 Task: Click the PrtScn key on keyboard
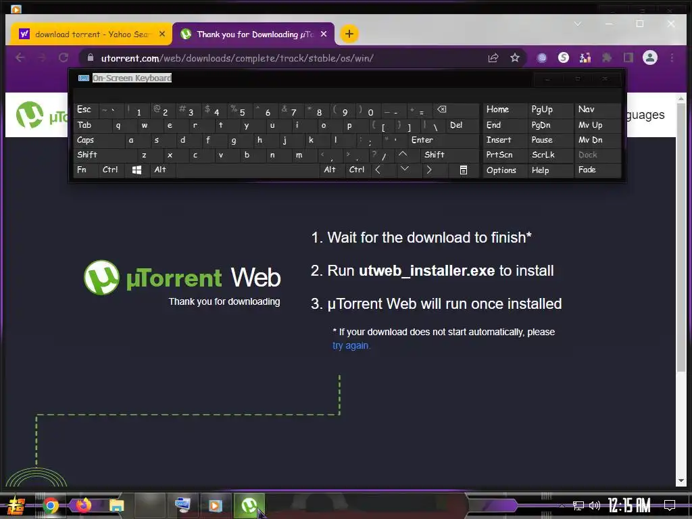tap(505, 155)
